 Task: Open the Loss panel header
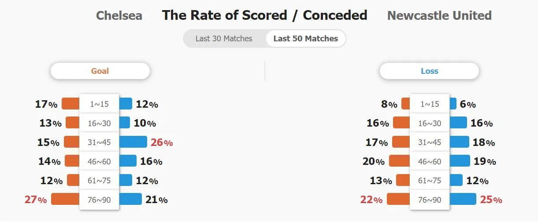tap(429, 71)
